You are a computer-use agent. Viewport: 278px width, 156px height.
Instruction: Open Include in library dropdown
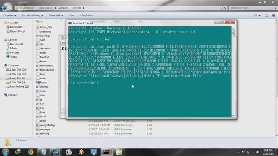click(32, 16)
